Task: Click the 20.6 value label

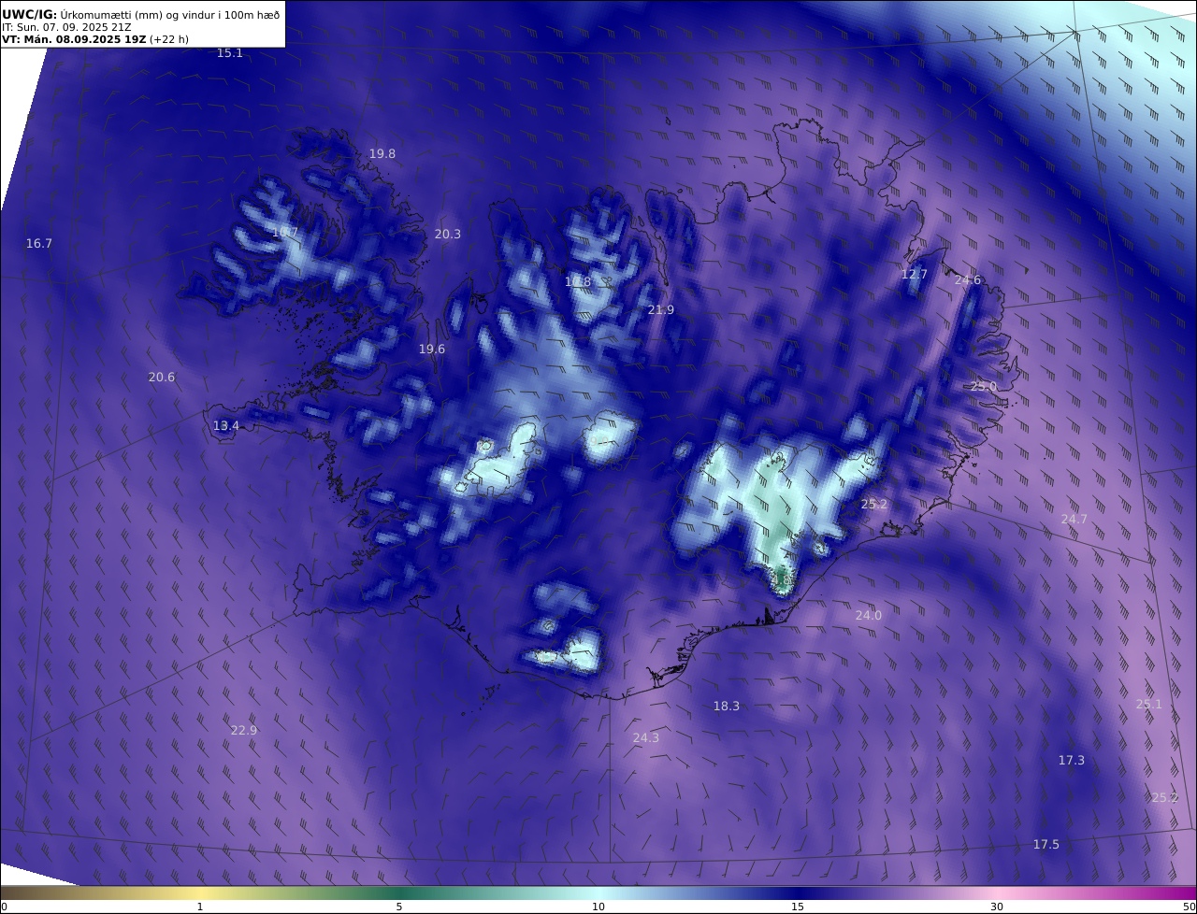Action: coord(162,377)
